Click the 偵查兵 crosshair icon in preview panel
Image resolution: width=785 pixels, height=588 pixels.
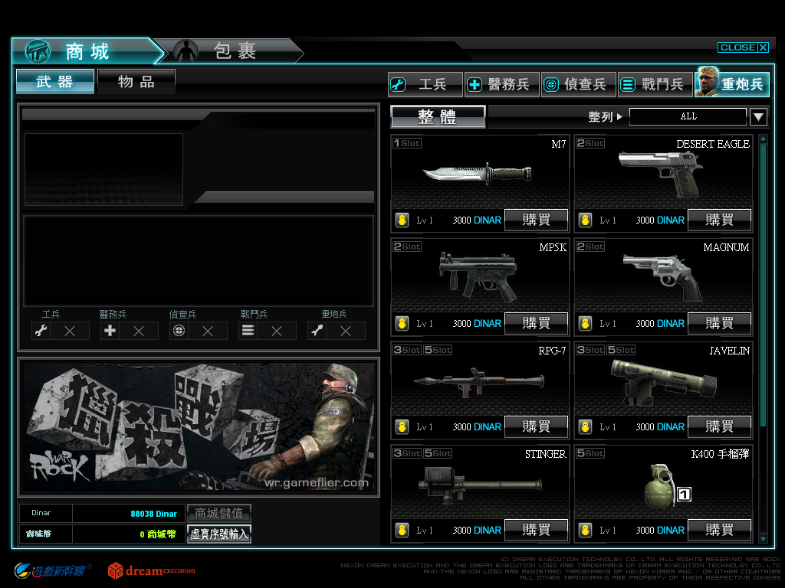click(x=179, y=331)
